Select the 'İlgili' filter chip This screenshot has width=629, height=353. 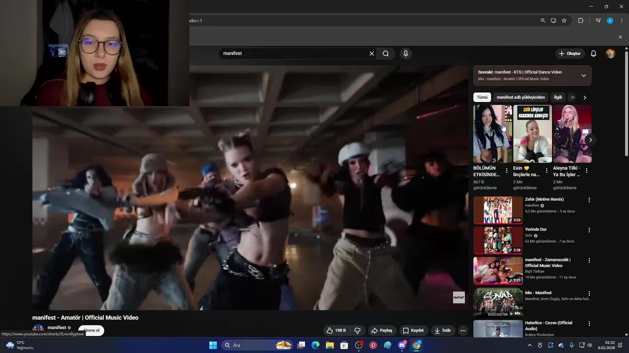[558, 97]
